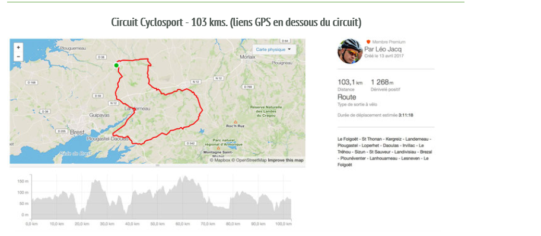The width and height of the screenshot is (541, 236).
Task: Click the 103,1 km distance statistic
Action: pyautogui.click(x=350, y=82)
